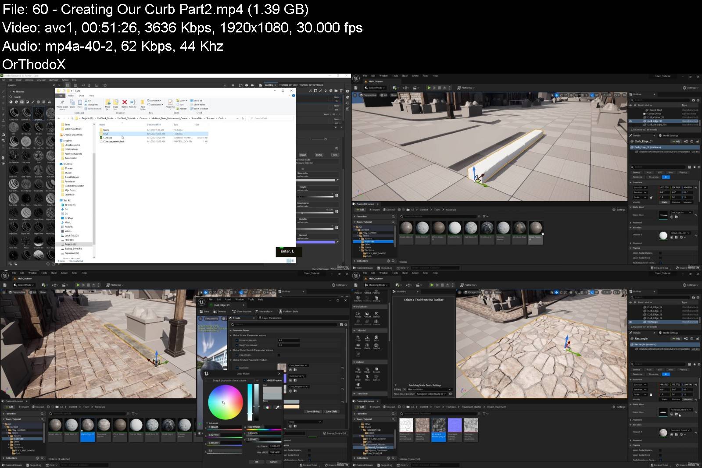Image resolution: width=702 pixels, height=468 pixels.
Task: Click the Substance Painter camera icon
Action: tap(260, 85)
